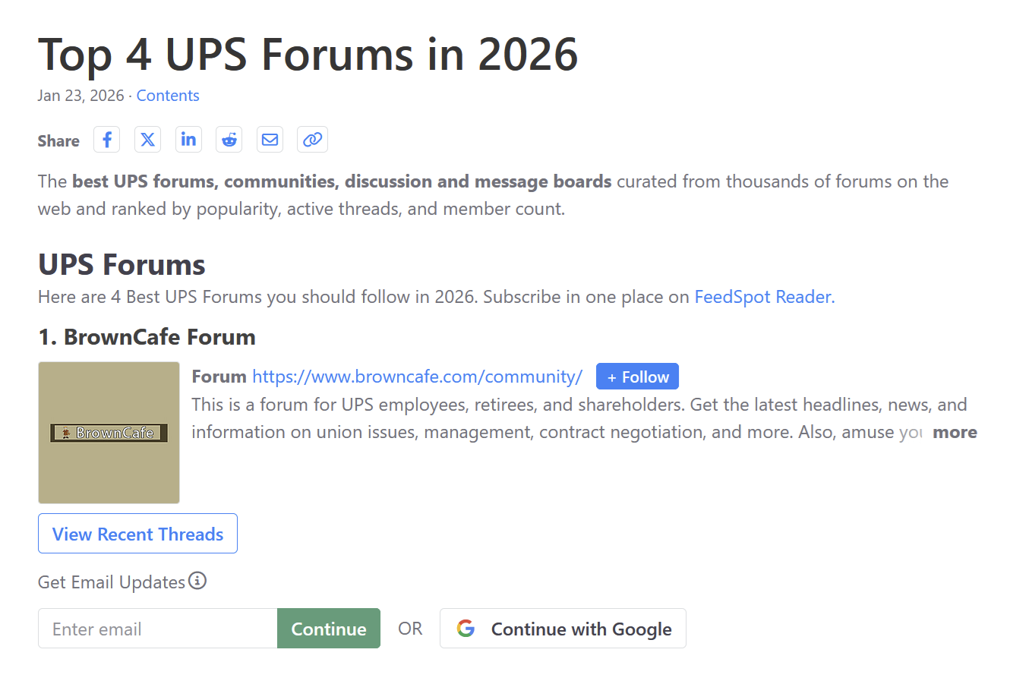1032x681 pixels.
Task: Visit the browncafe.com community URL
Action: pos(417,377)
